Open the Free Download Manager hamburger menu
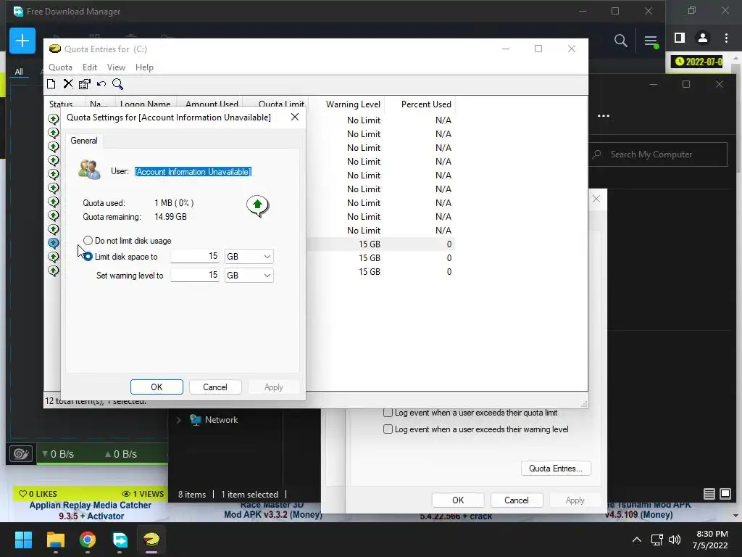 (x=651, y=41)
